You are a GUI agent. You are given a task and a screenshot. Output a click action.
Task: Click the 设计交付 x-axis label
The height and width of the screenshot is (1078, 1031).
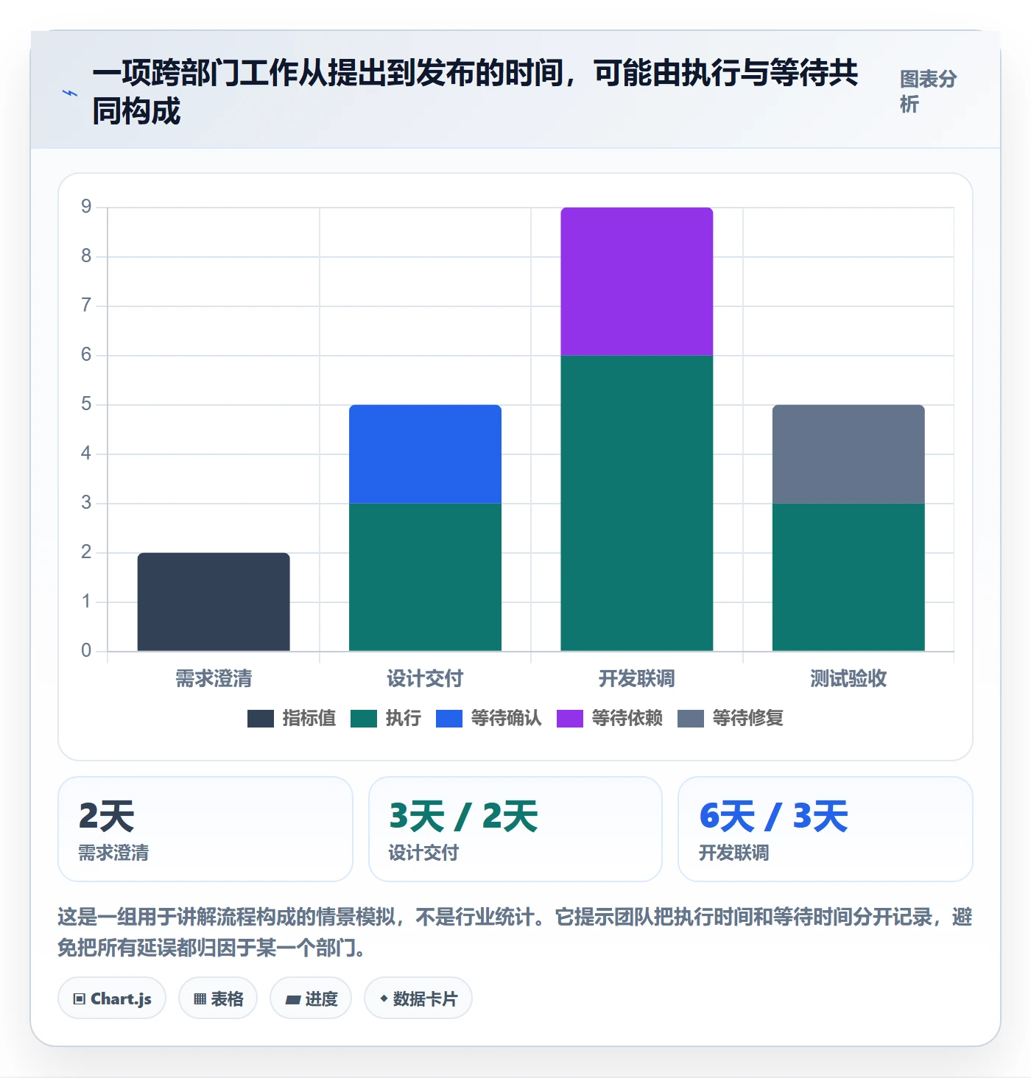pos(425,678)
